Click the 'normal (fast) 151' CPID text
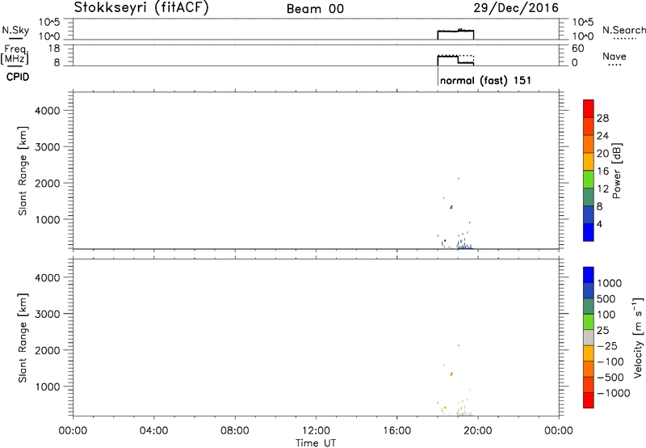 pos(485,80)
